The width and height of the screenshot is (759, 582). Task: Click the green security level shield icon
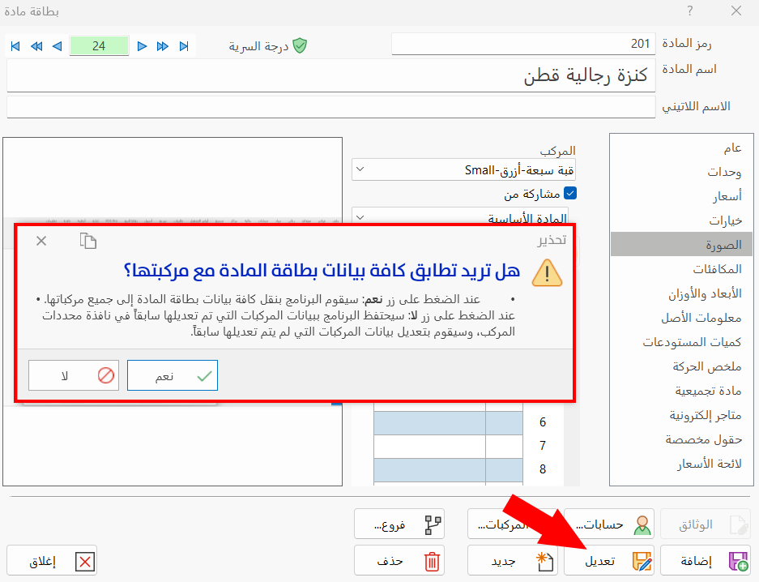(300, 45)
